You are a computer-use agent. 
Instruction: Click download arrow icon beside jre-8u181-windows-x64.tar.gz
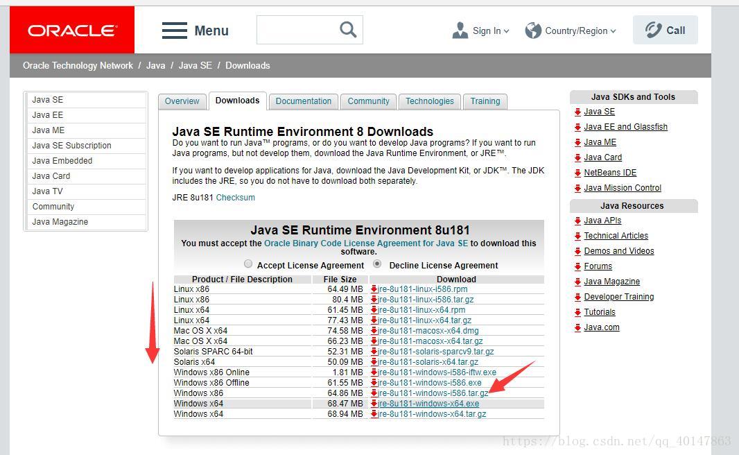click(374, 413)
